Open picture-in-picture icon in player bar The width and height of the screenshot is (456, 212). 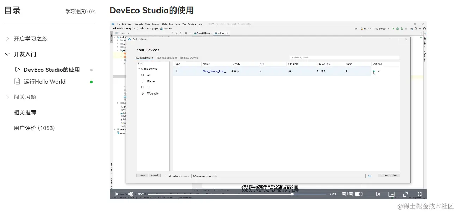[392, 194]
